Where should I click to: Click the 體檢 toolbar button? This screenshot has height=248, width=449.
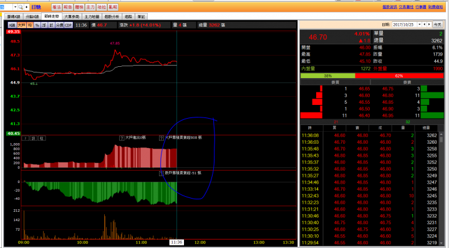79,7
